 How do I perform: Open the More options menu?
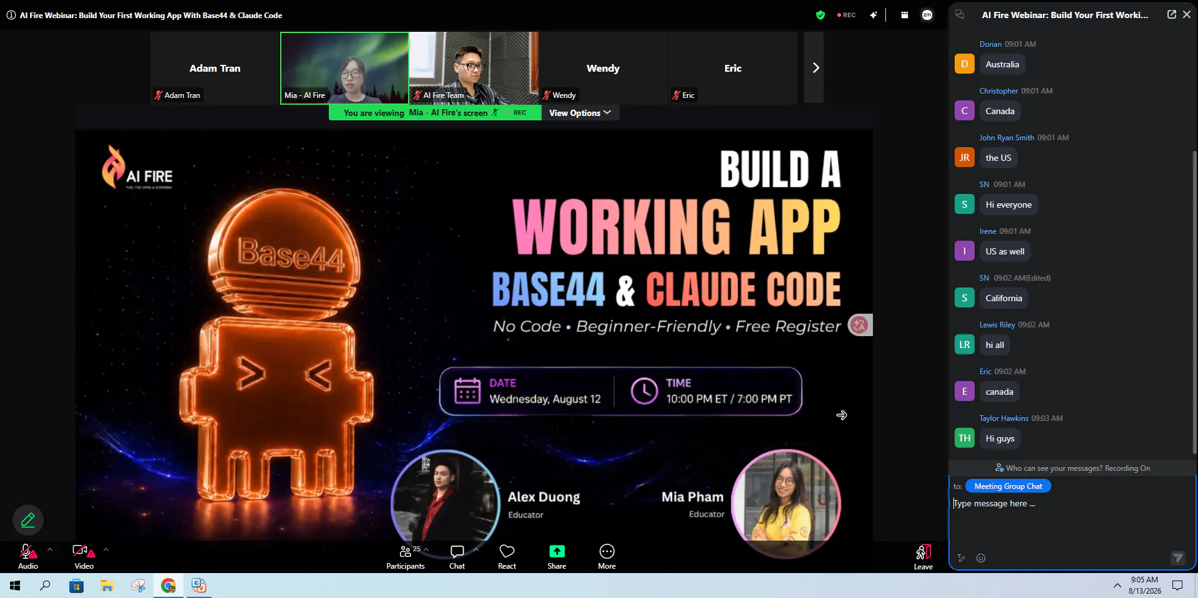click(x=606, y=556)
